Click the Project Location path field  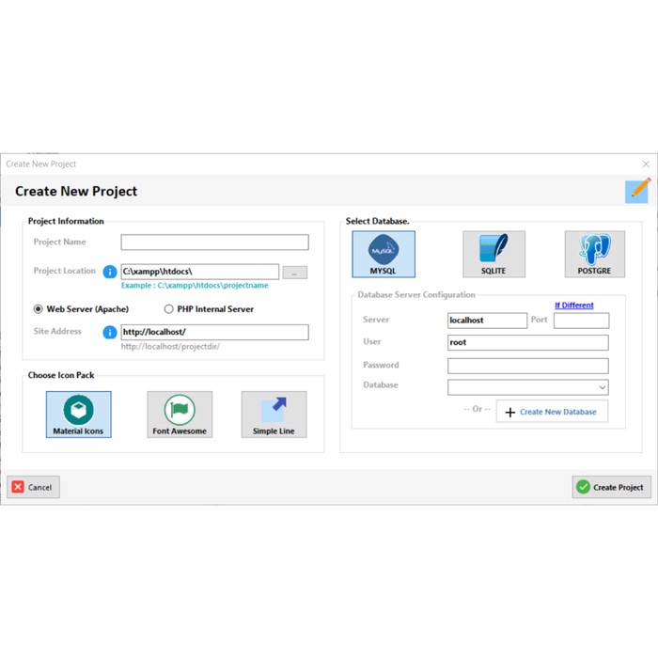[x=200, y=272]
